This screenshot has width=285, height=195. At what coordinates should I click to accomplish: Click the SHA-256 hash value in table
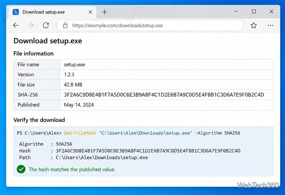164,95
